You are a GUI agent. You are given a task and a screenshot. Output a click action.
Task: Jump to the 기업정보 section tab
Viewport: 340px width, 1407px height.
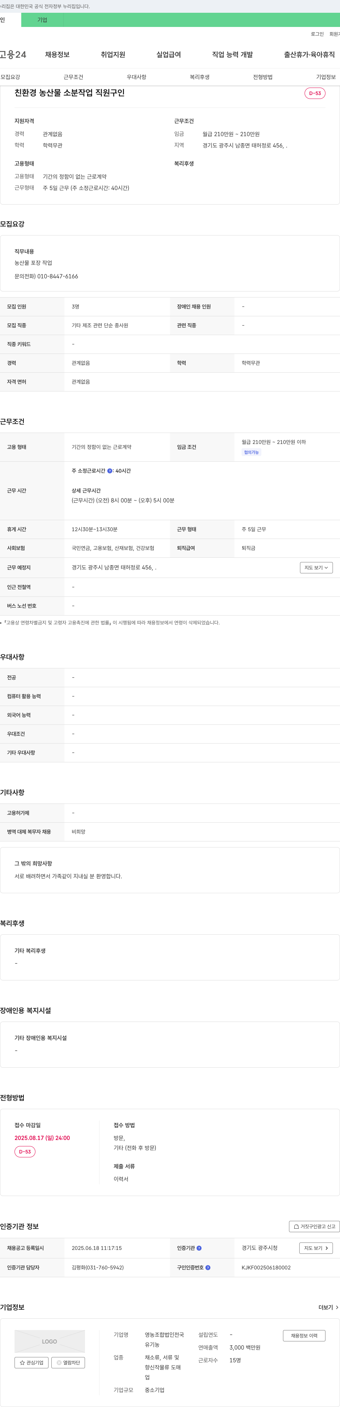click(326, 77)
